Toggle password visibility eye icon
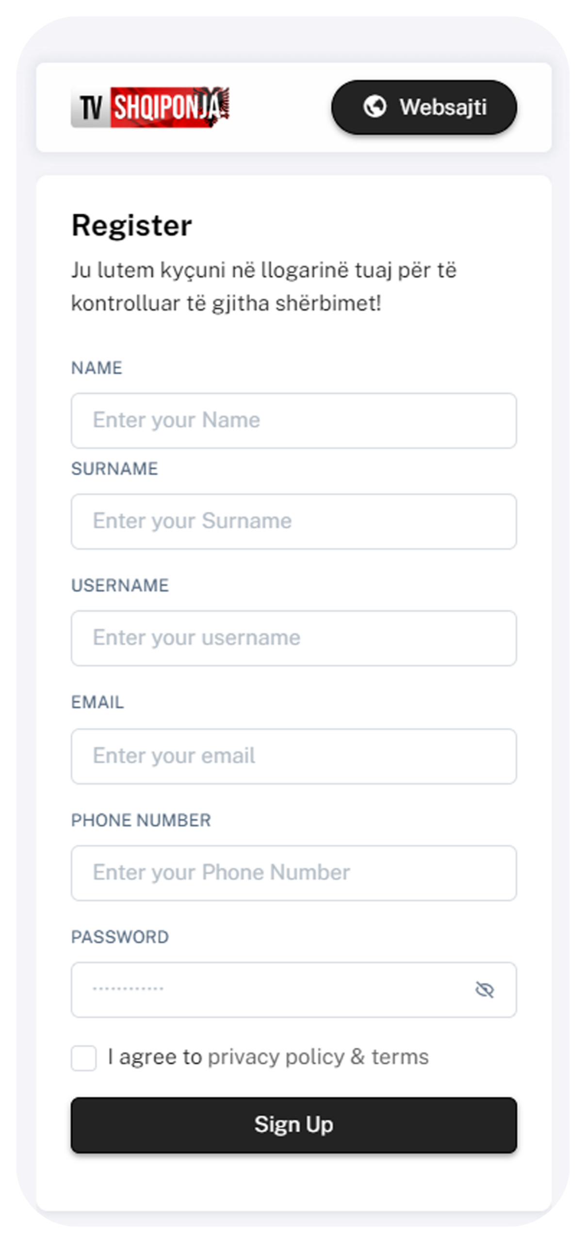Image resolution: width=586 pixels, height=1243 pixels. 484,990
